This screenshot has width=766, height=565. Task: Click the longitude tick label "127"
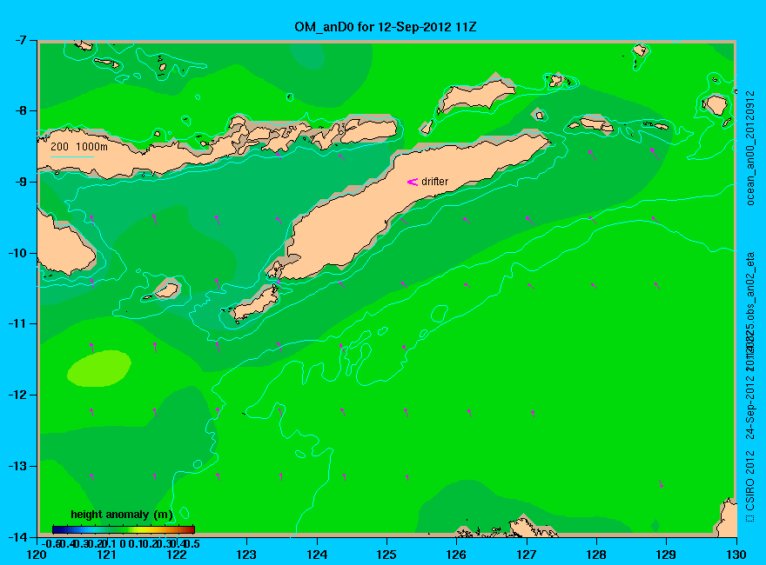click(527, 555)
